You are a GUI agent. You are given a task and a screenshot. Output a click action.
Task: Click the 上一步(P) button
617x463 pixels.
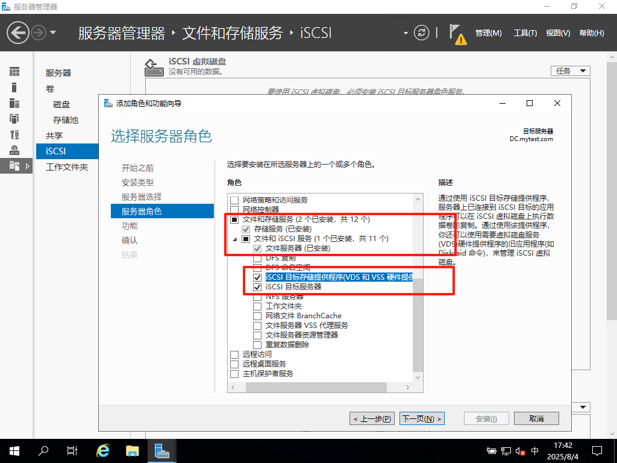pos(372,418)
